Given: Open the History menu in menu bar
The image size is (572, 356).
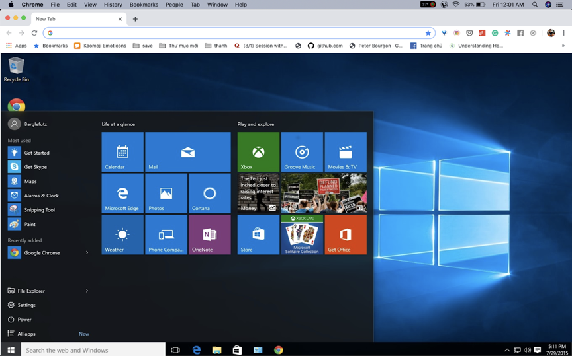Looking at the screenshot, I should tap(113, 5).
